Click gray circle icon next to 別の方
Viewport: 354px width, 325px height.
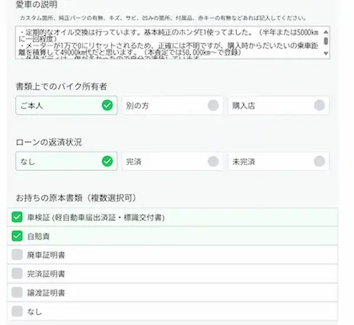tap(213, 106)
